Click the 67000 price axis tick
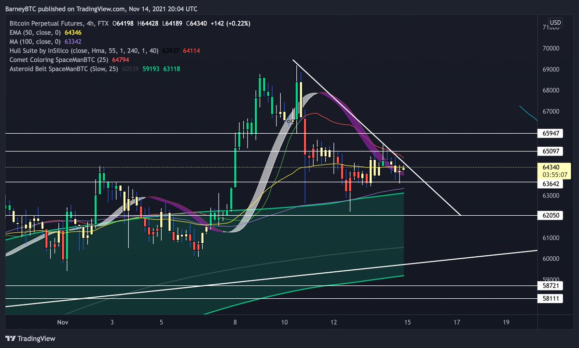This screenshot has width=579, height=348. click(551, 111)
